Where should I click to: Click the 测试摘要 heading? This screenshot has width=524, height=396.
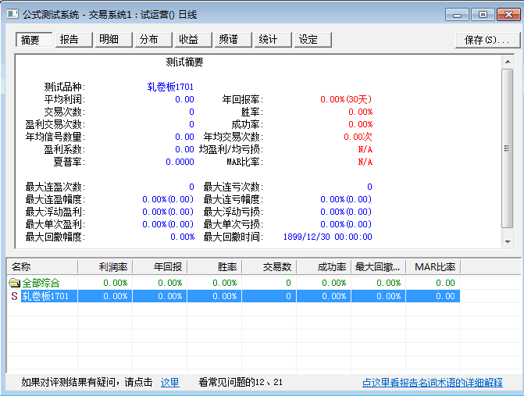pyautogui.click(x=184, y=62)
